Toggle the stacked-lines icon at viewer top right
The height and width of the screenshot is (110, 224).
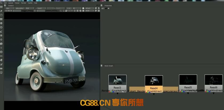99,8
